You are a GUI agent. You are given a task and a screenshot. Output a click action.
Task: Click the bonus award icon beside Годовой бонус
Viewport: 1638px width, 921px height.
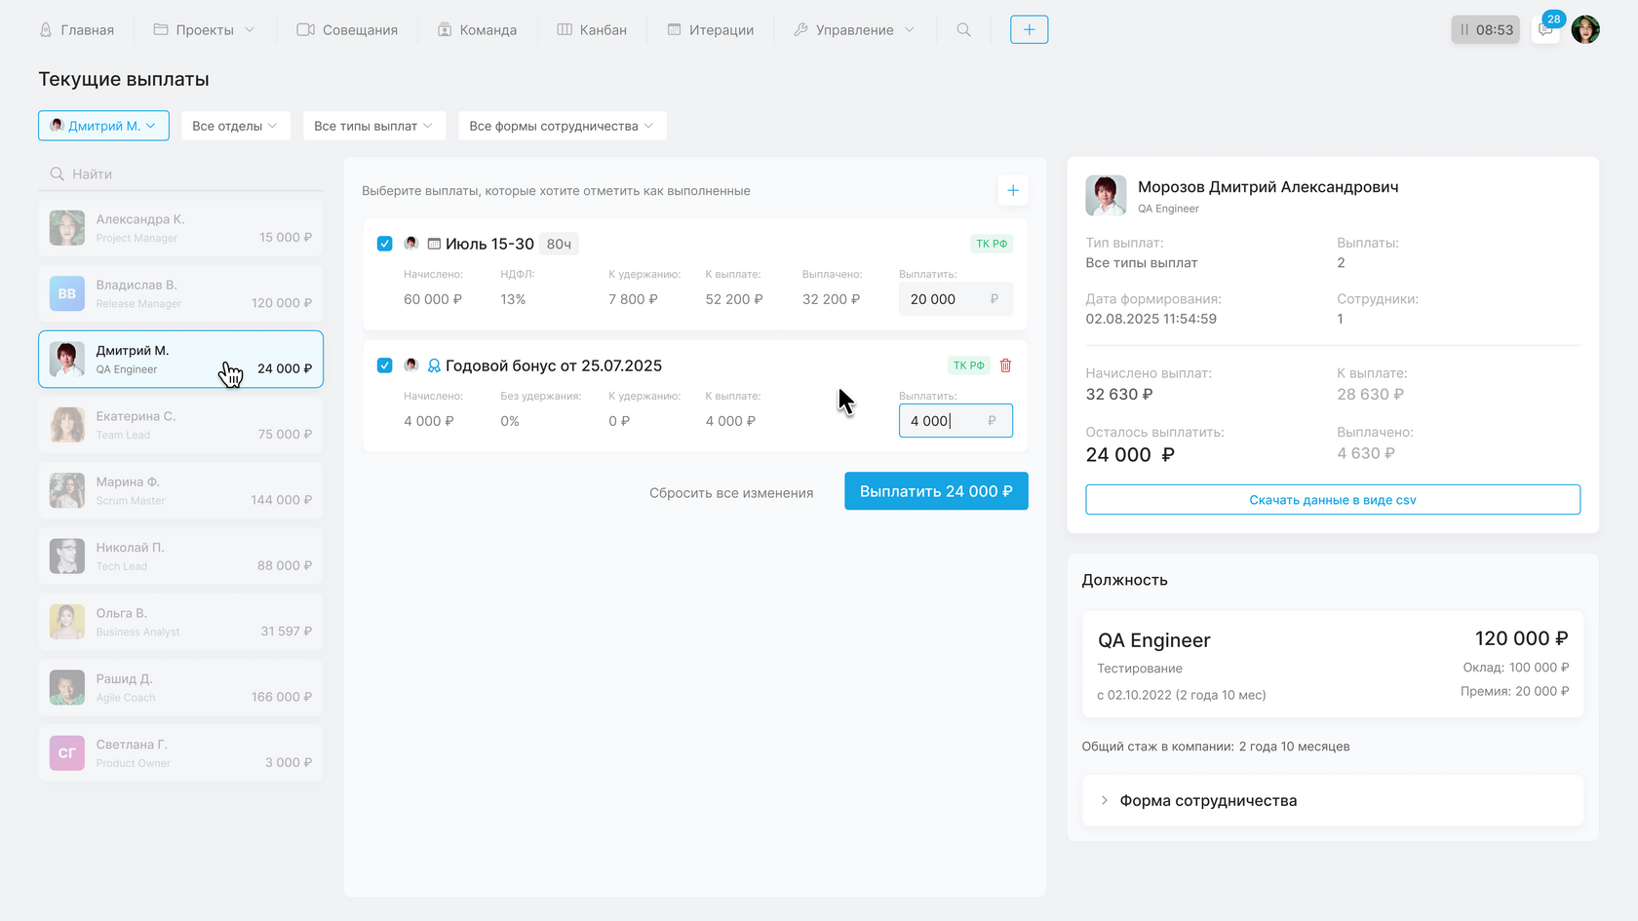[x=434, y=365]
